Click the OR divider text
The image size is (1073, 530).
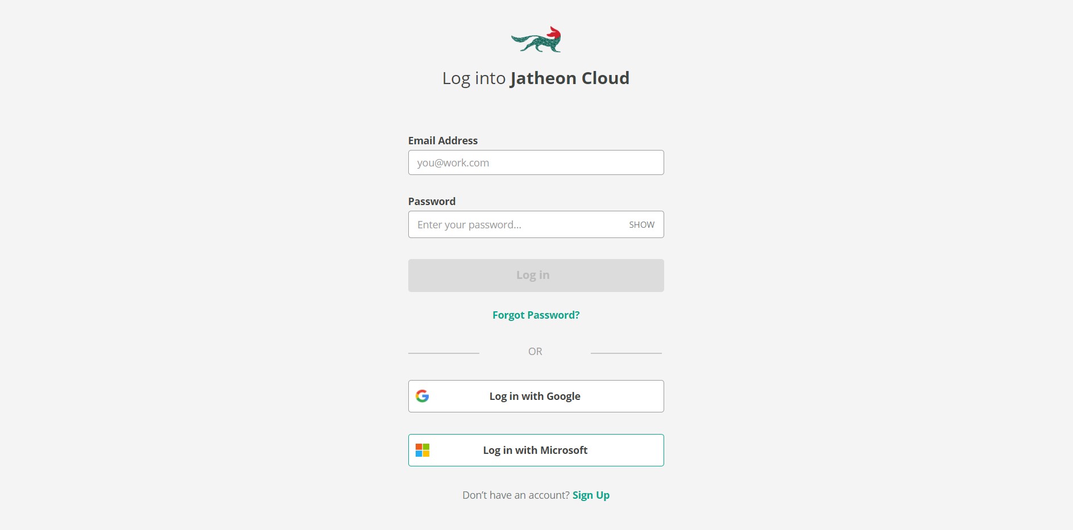(535, 352)
